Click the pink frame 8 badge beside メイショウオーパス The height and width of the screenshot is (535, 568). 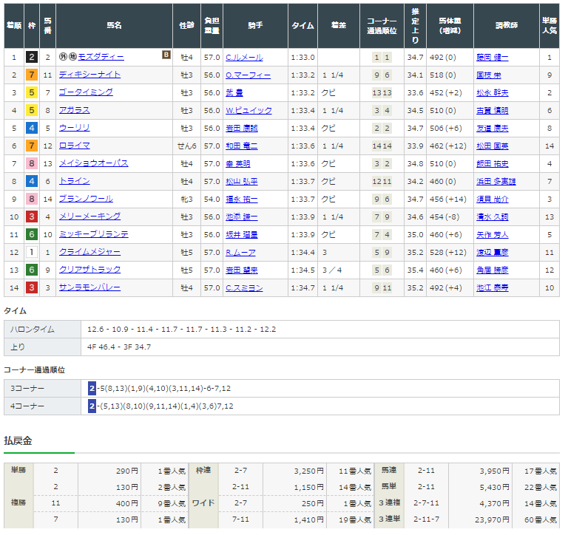point(32,163)
